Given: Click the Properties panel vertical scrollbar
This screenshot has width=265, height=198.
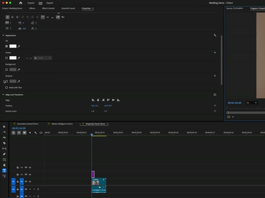Looking at the screenshot, I should click(221, 60).
